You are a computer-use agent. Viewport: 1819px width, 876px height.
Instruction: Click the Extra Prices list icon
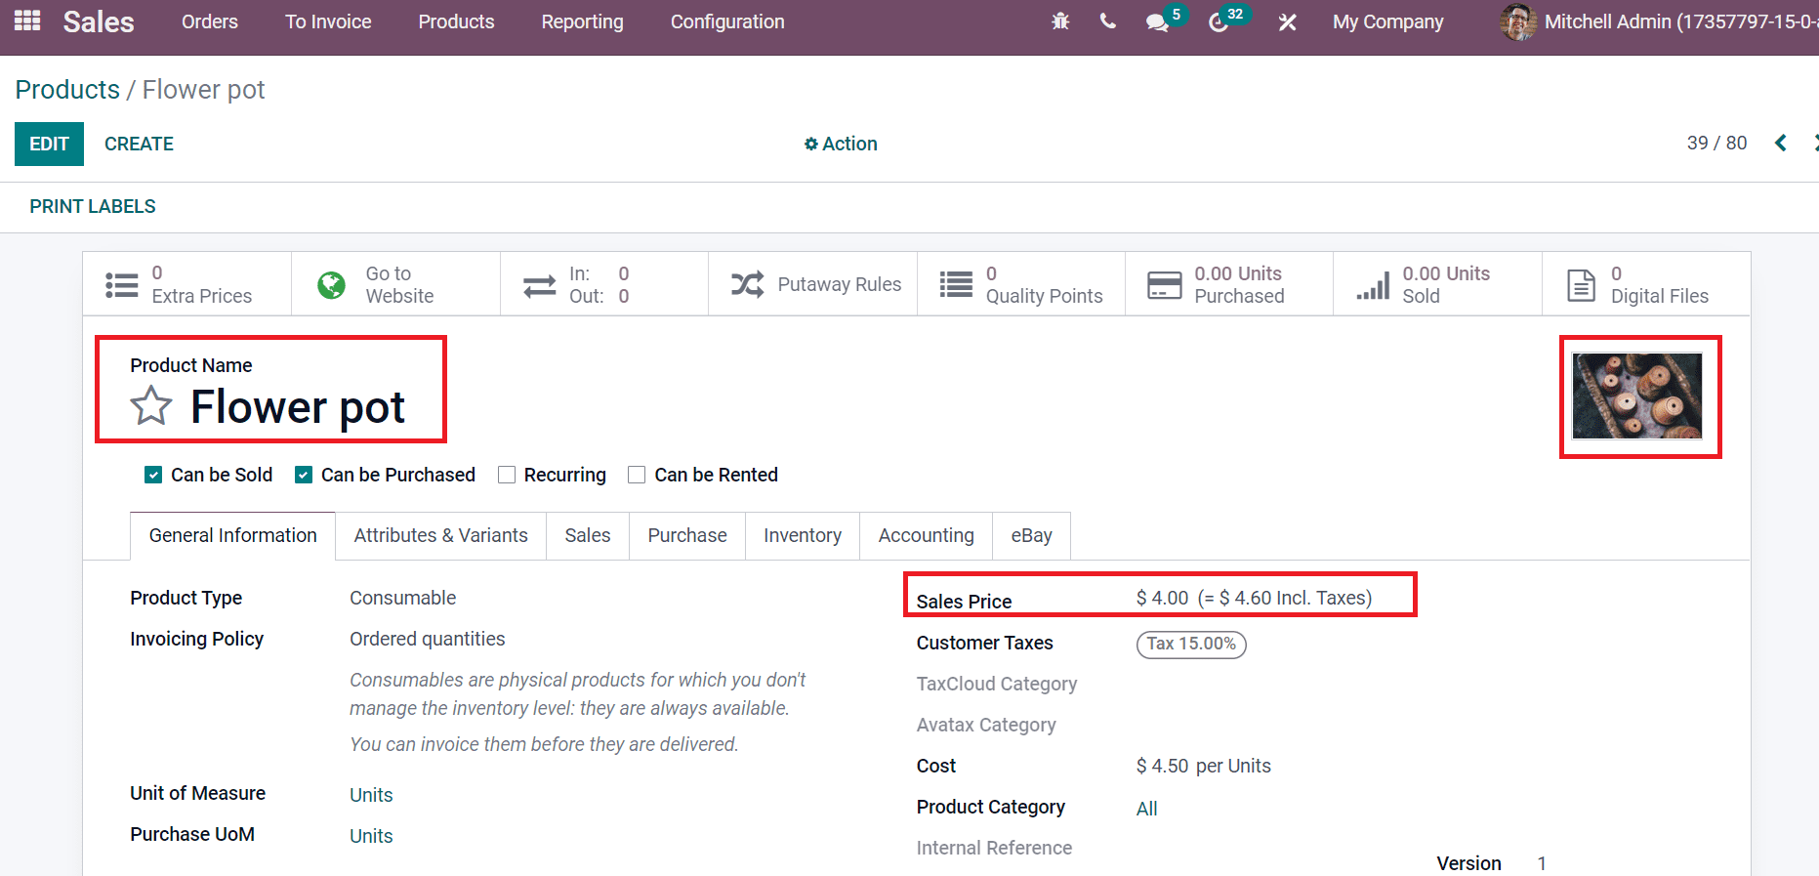click(122, 284)
